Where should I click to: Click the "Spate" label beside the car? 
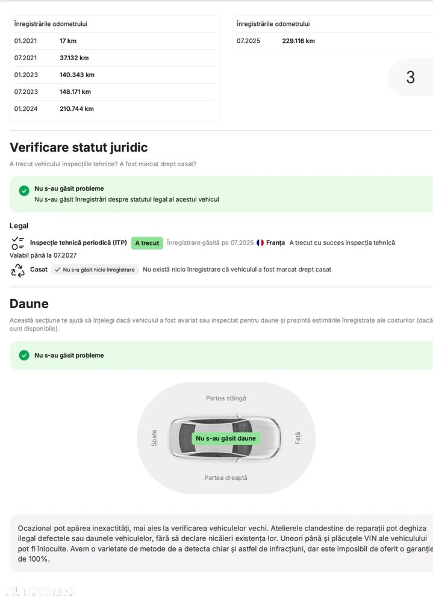(154, 438)
